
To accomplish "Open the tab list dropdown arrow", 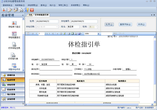I will tap(152, 15).
